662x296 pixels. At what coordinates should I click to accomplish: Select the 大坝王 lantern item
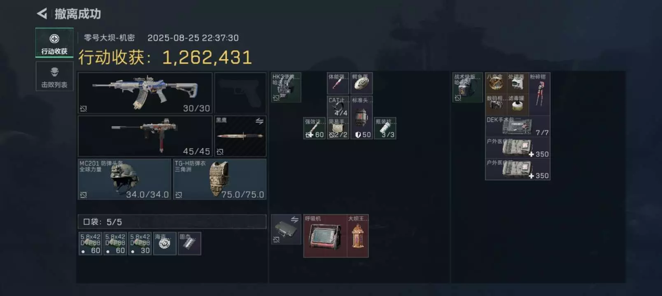click(357, 236)
